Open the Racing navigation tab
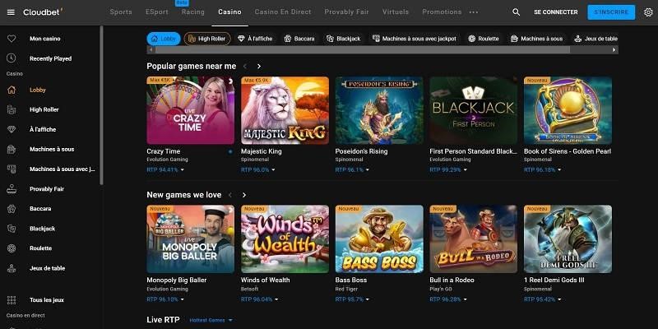The height and width of the screenshot is (329, 658). coord(193,12)
